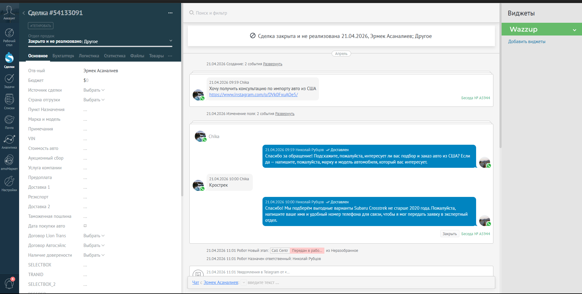582x294 pixels.
Task: Select Страна отгрузки dropdown
Action: point(94,100)
